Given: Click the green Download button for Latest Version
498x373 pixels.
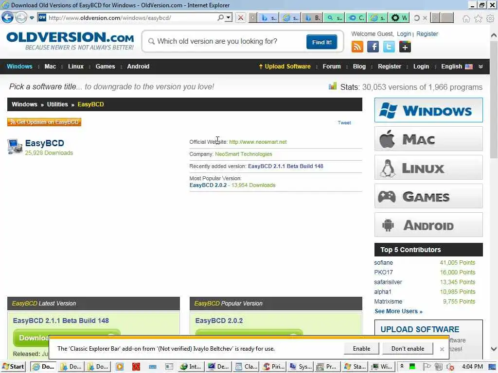Looking at the screenshot, I should (x=31, y=338).
